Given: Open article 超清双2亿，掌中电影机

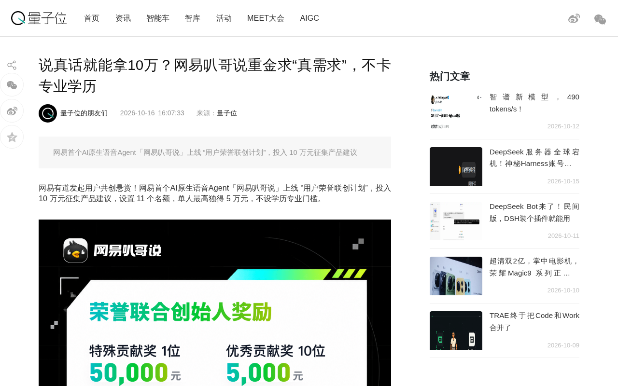Looking at the screenshot, I should (534, 267).
